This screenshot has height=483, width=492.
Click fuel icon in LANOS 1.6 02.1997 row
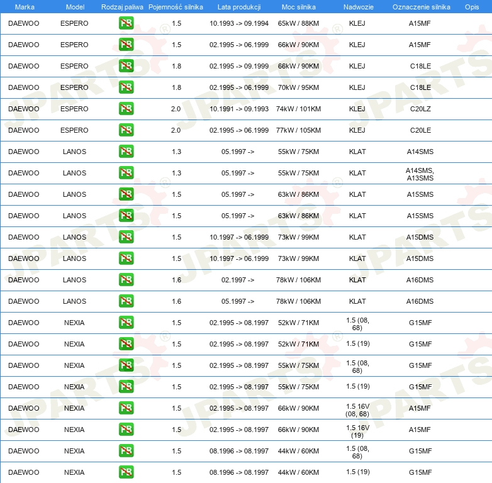(x=126, y=280)
